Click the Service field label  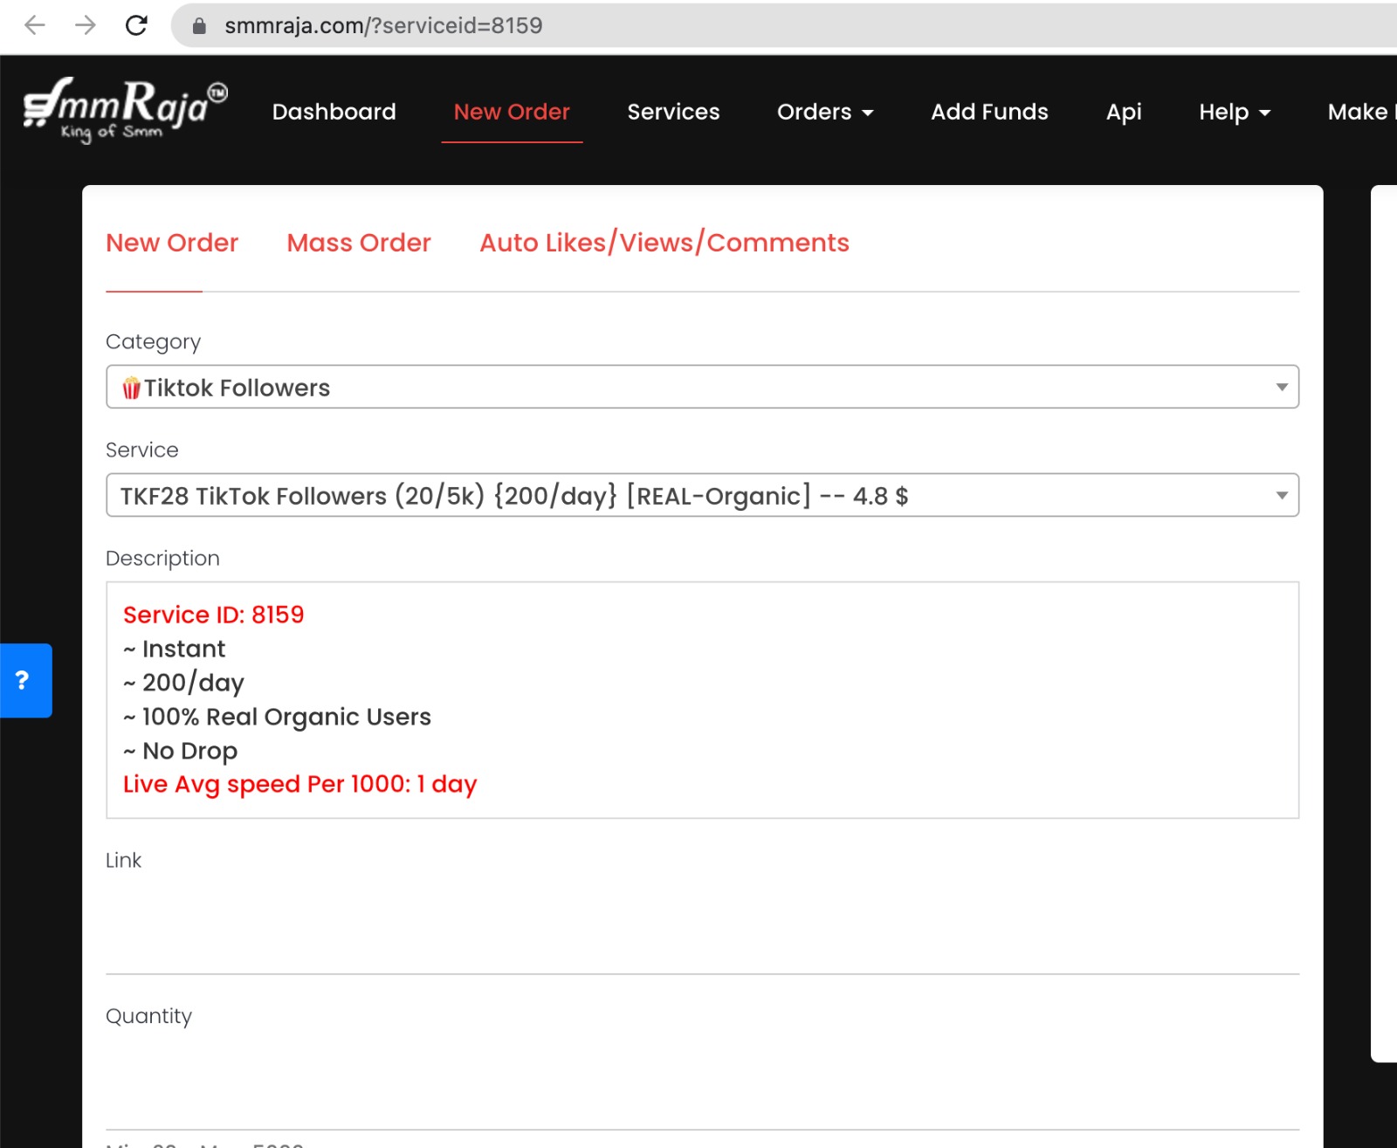pos(142,450)
